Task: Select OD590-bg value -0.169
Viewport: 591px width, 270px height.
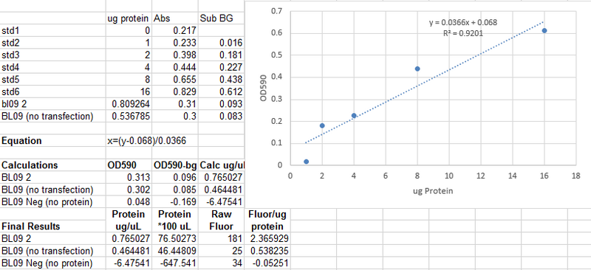Action: point(175,202)
